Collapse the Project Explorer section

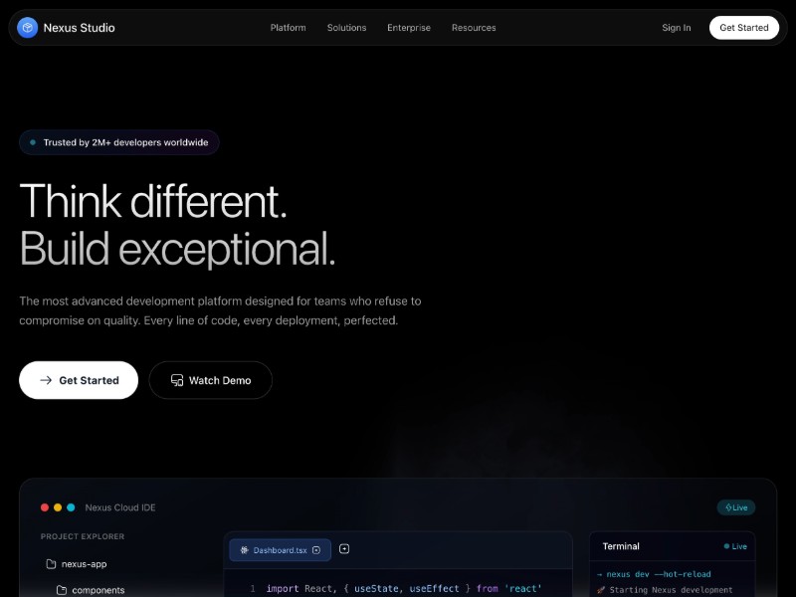click(82, 536)
